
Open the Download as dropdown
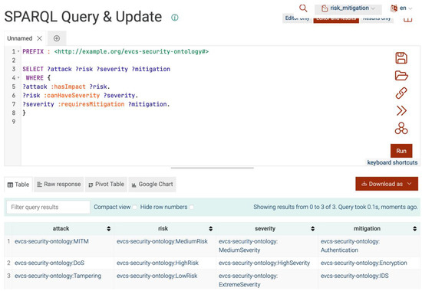click(x=387, y=184)
